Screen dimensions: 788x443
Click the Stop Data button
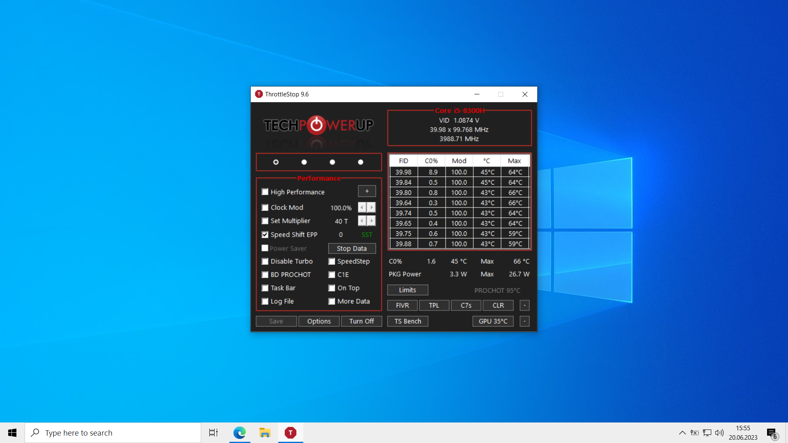pos(352,249)
